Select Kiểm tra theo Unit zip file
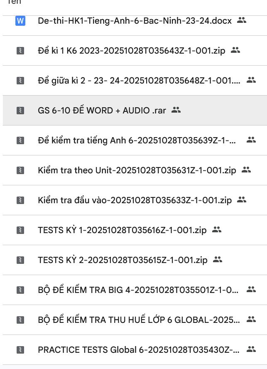 [137, 170]
